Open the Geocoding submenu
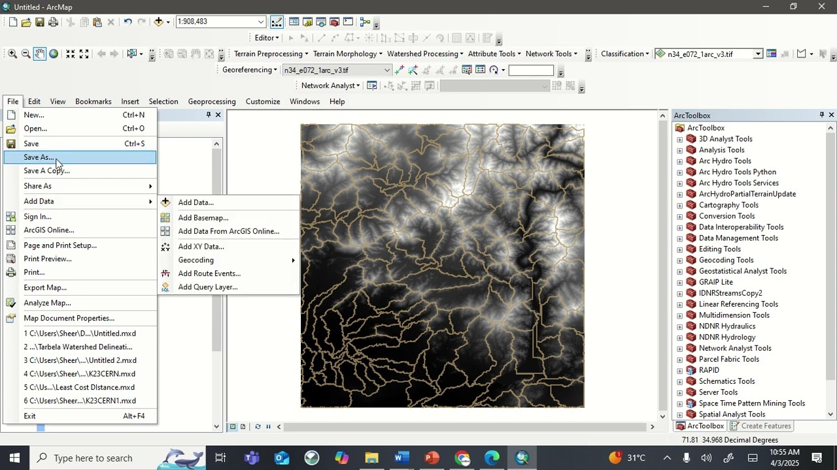Image resolution: width=837 pixels, height=470 pixels. coord(229,260)
